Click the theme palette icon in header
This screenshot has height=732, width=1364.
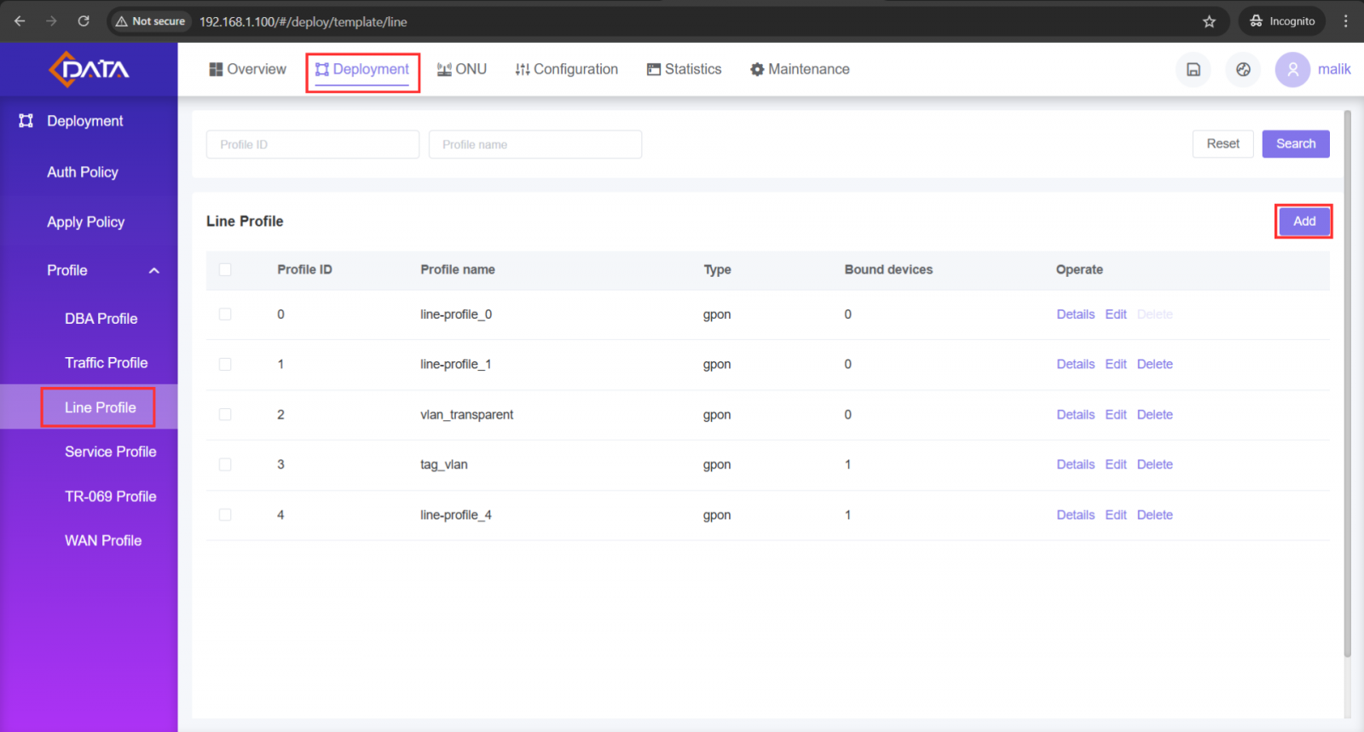click(1243, 70)
